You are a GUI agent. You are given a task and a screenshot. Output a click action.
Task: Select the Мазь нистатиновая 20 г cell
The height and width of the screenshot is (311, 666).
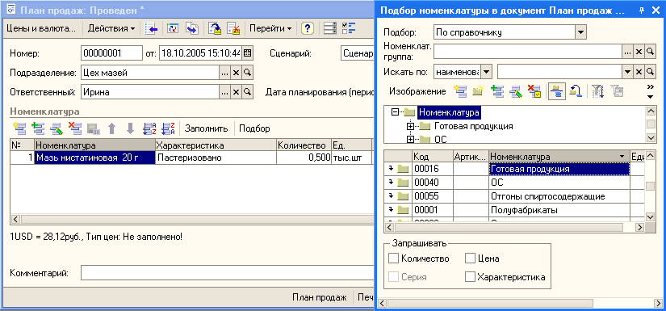click(94, 158)
